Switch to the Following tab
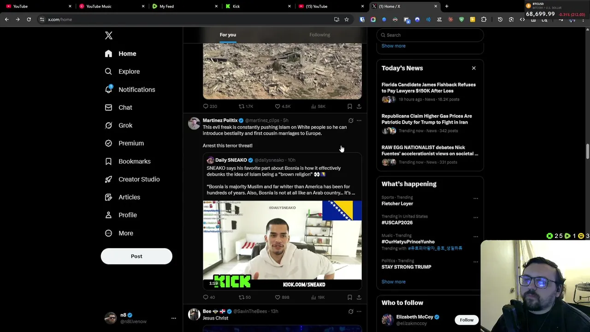590x332 pixels. (x=319, y=35)
